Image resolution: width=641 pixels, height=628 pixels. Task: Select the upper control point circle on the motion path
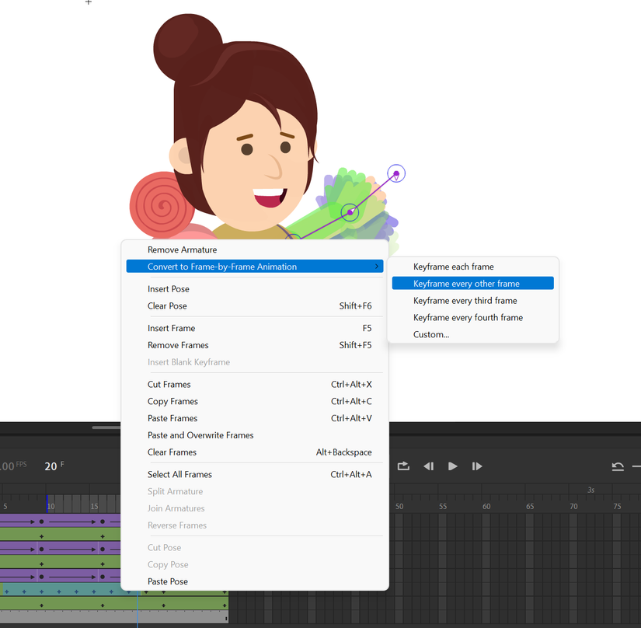[396, 173]
